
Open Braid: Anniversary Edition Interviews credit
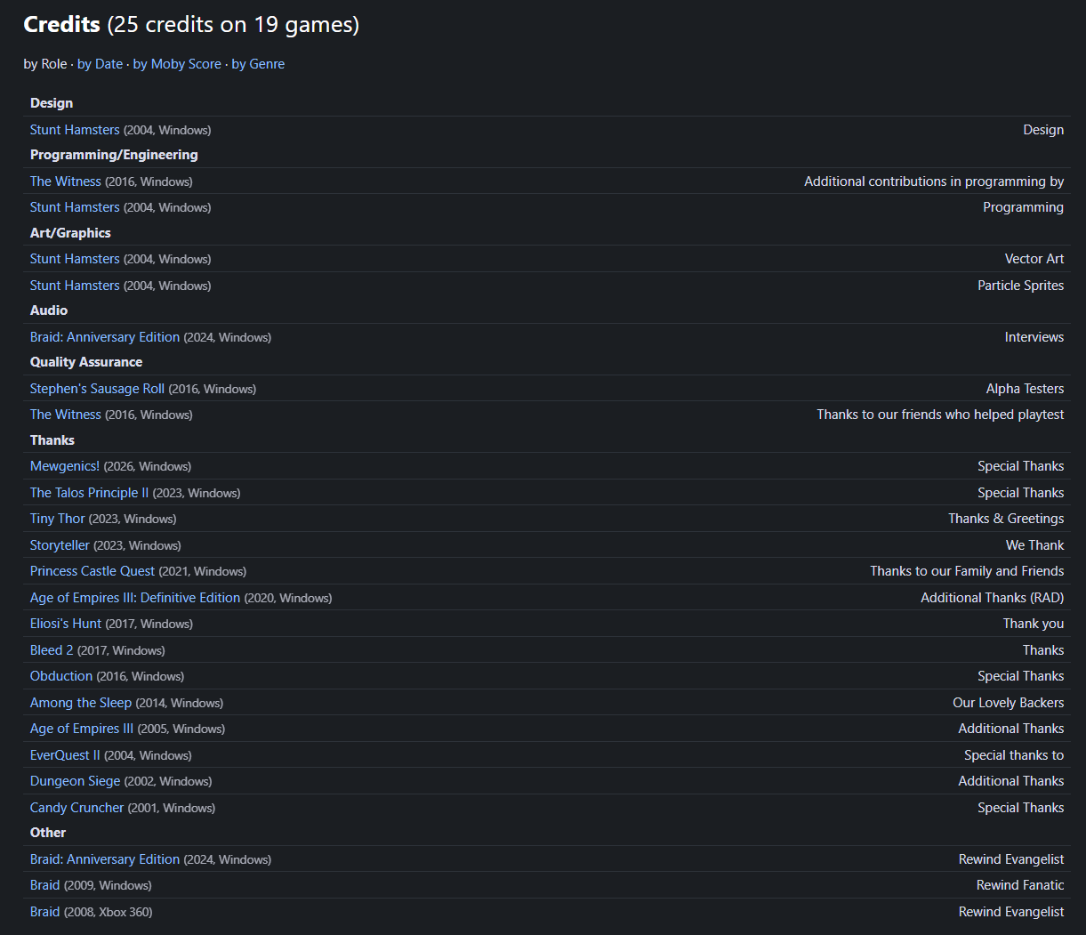(x=105, y=337)
